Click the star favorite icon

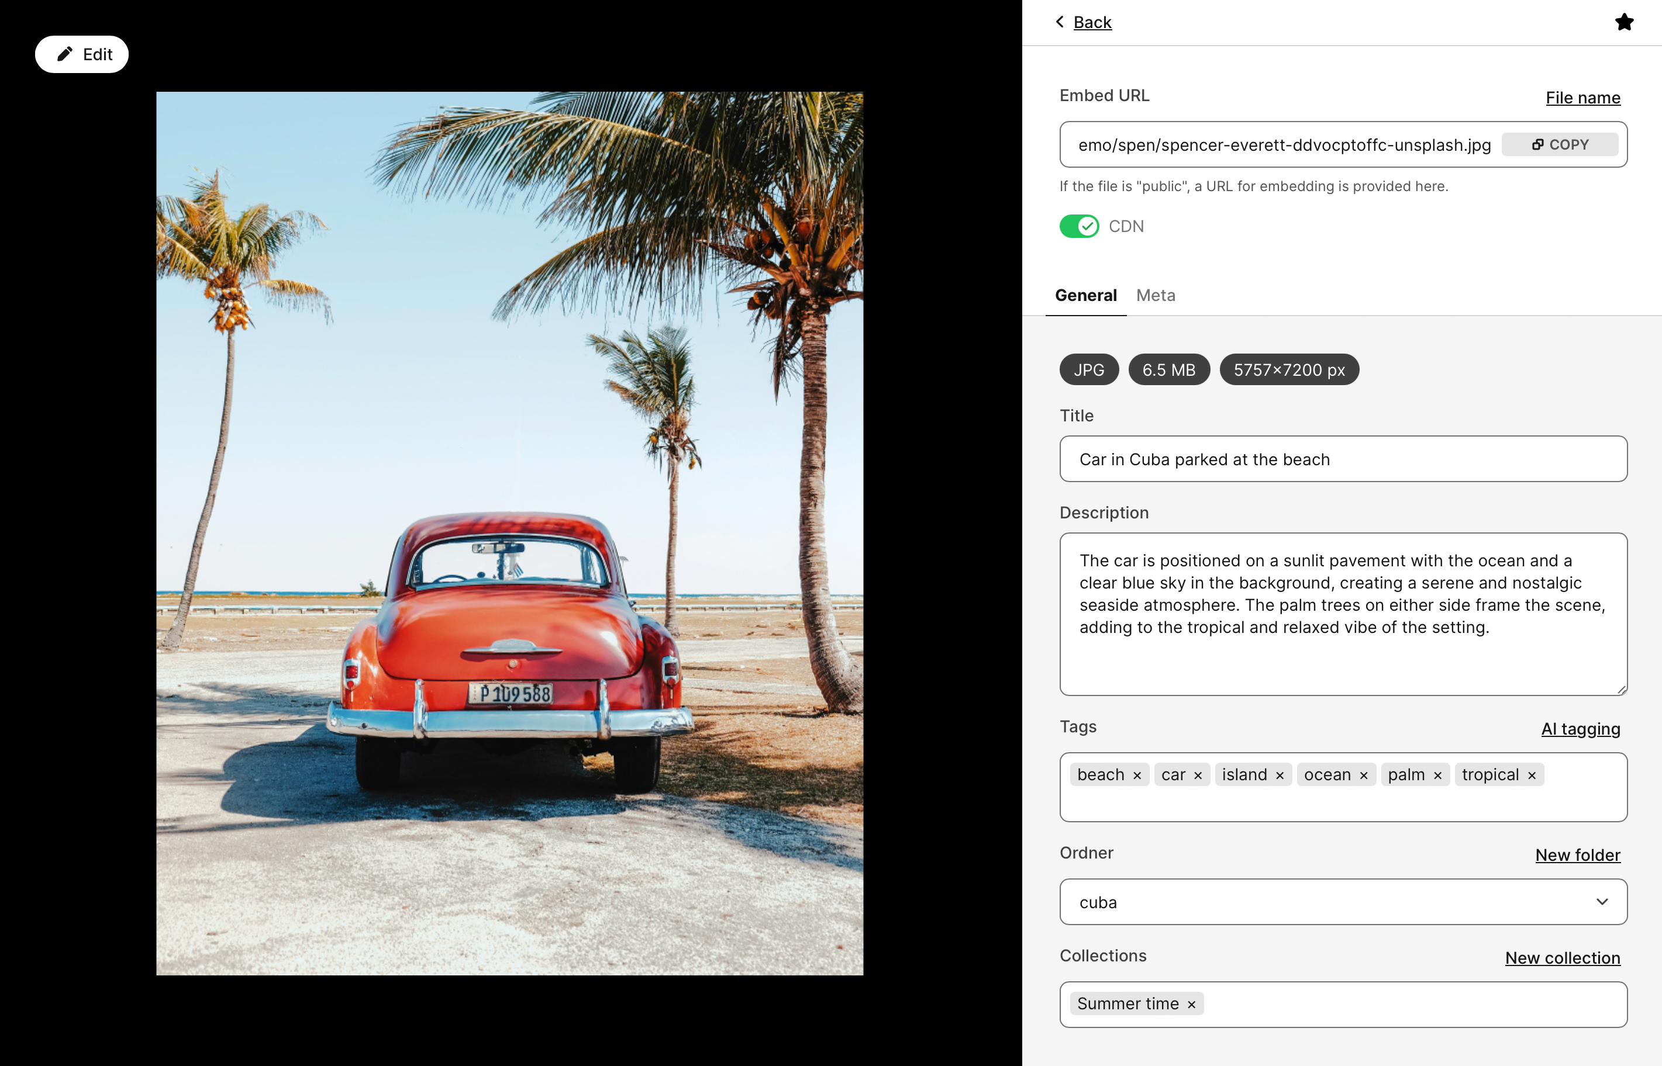coord(1624,22)
